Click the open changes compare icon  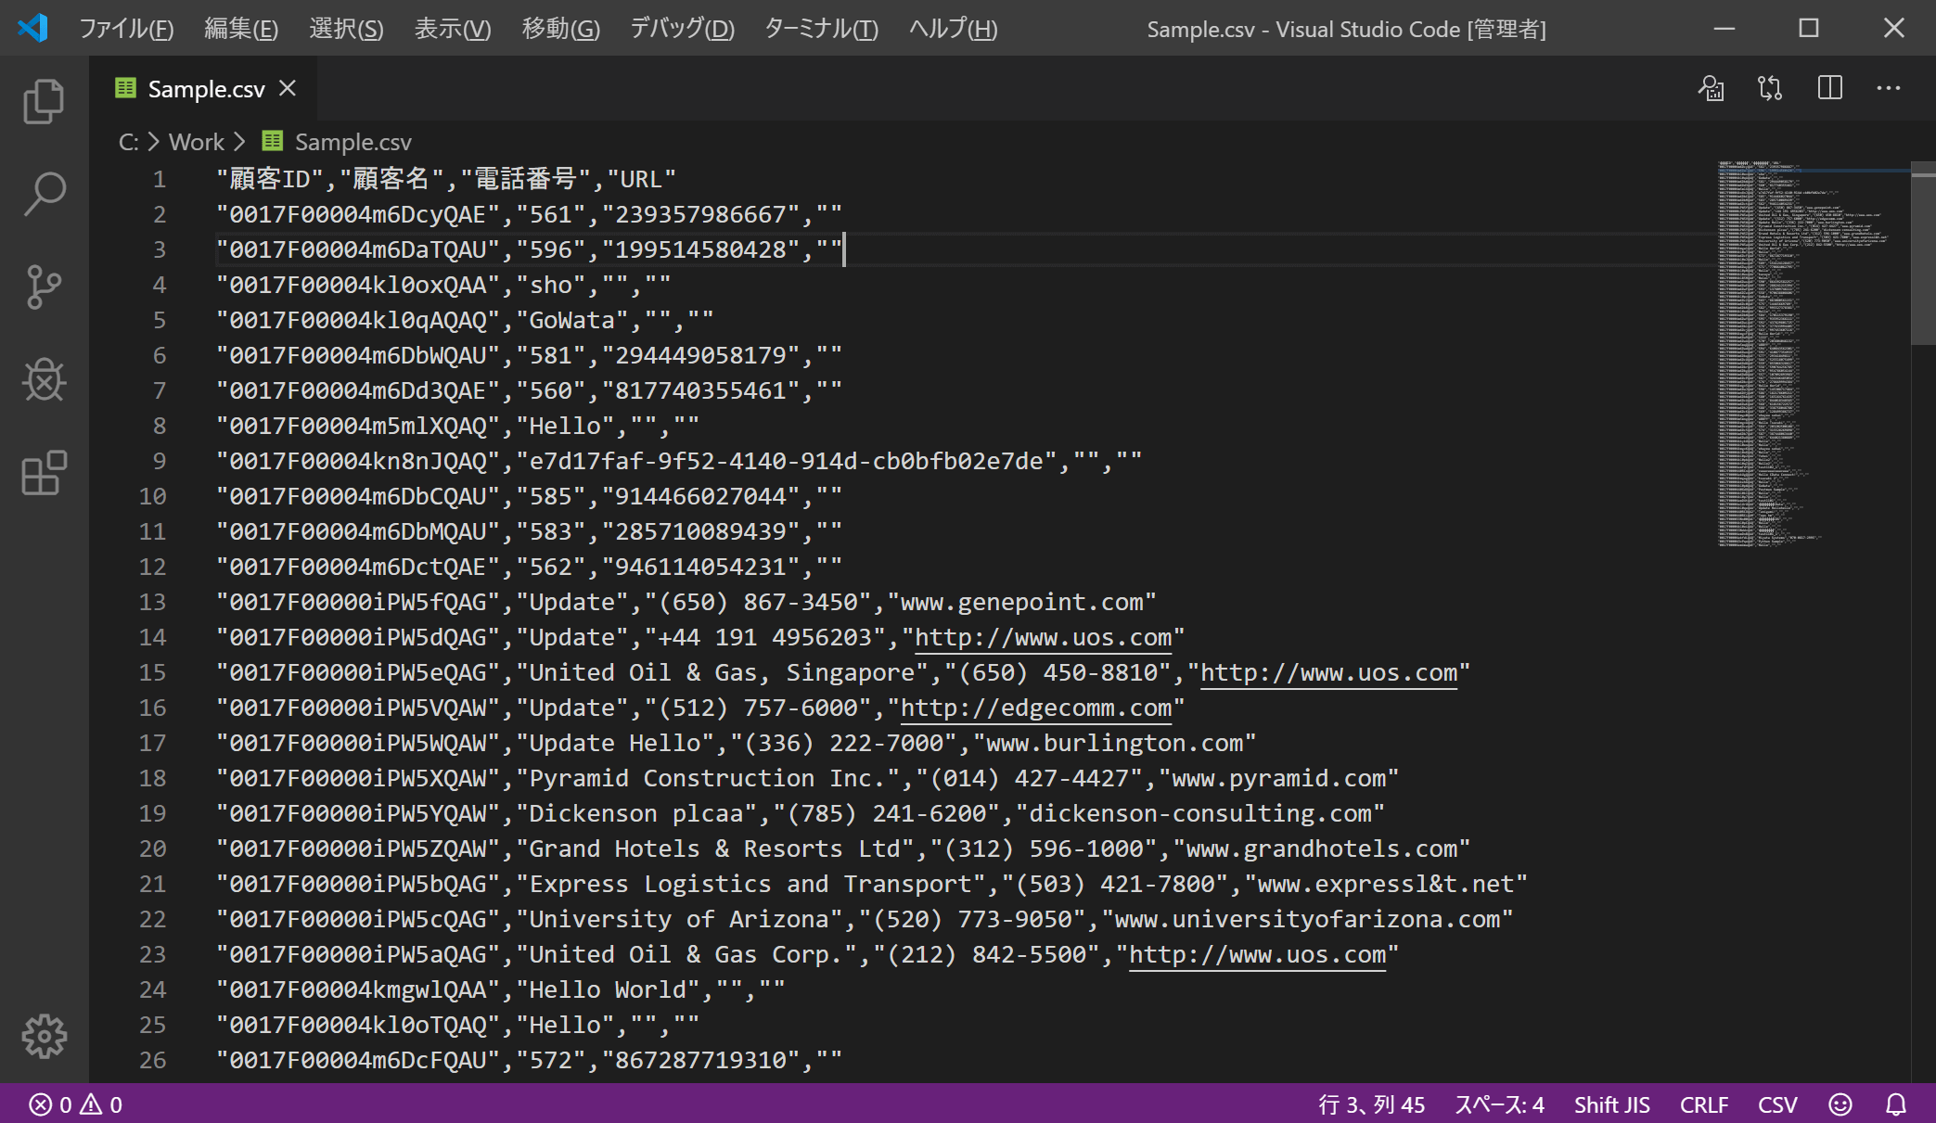point(1770,89)
